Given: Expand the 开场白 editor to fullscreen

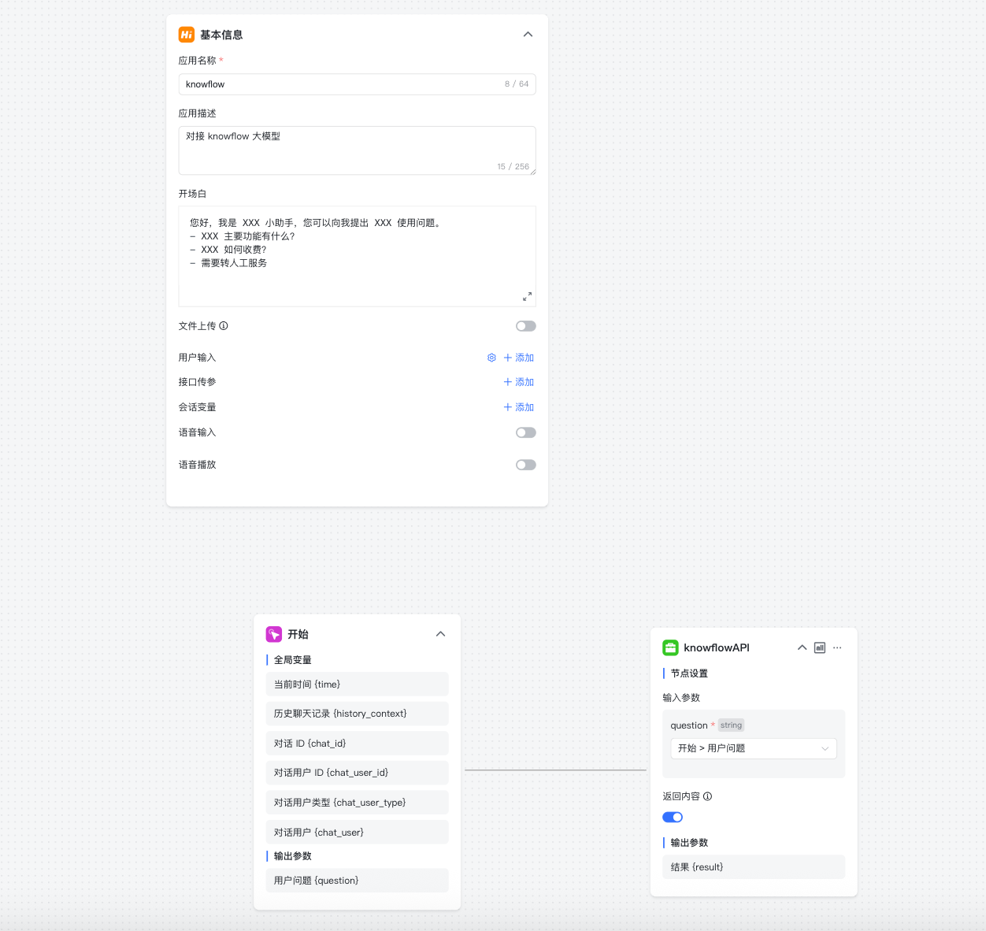Looking at the screenshot, I should coord(527,296).
